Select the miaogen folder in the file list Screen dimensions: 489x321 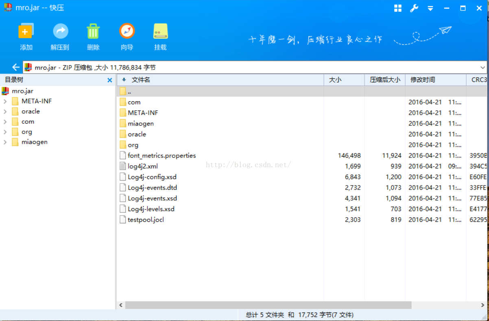click(302, 123)
